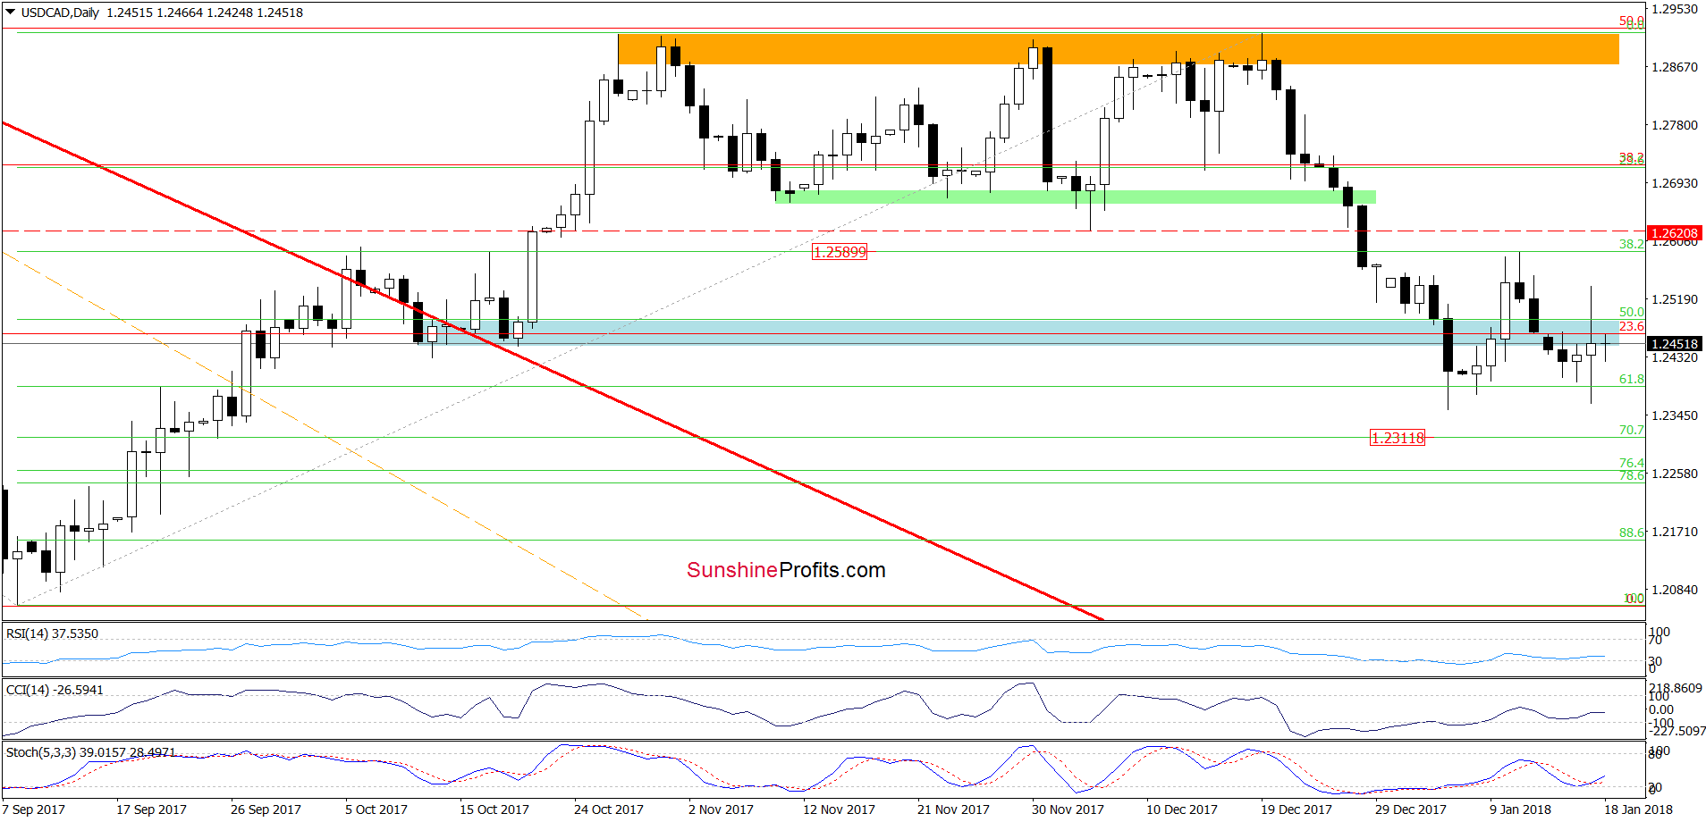Click the 1.28670 price axis label
Image resolution: width=1706 pixels, height=822 pixels.
[x=1674, y=67]
